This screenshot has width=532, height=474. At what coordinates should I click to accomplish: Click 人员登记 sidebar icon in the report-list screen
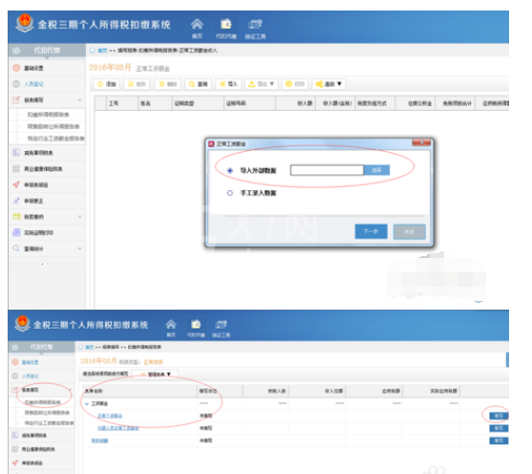coord(15,376)
